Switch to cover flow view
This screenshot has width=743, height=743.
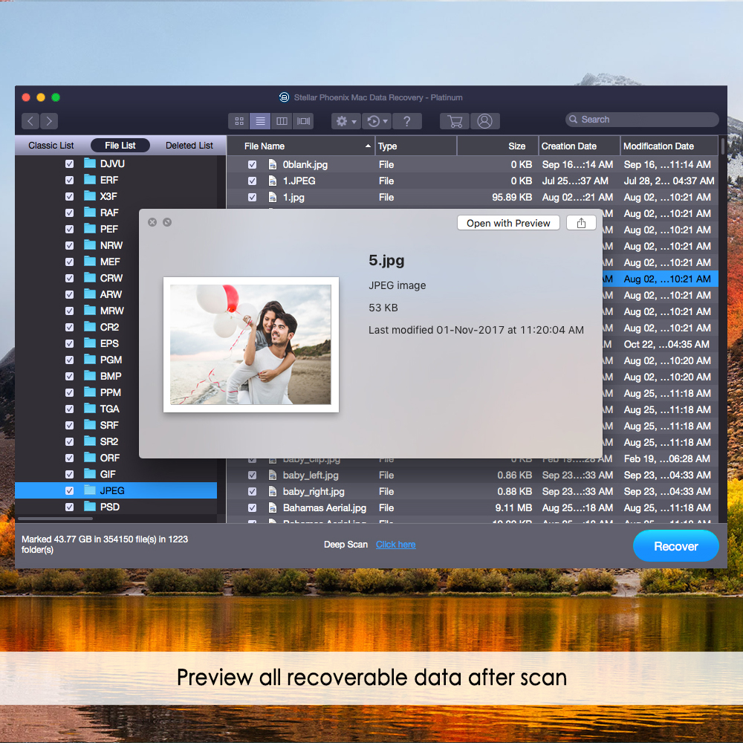[x=303, y=121]
